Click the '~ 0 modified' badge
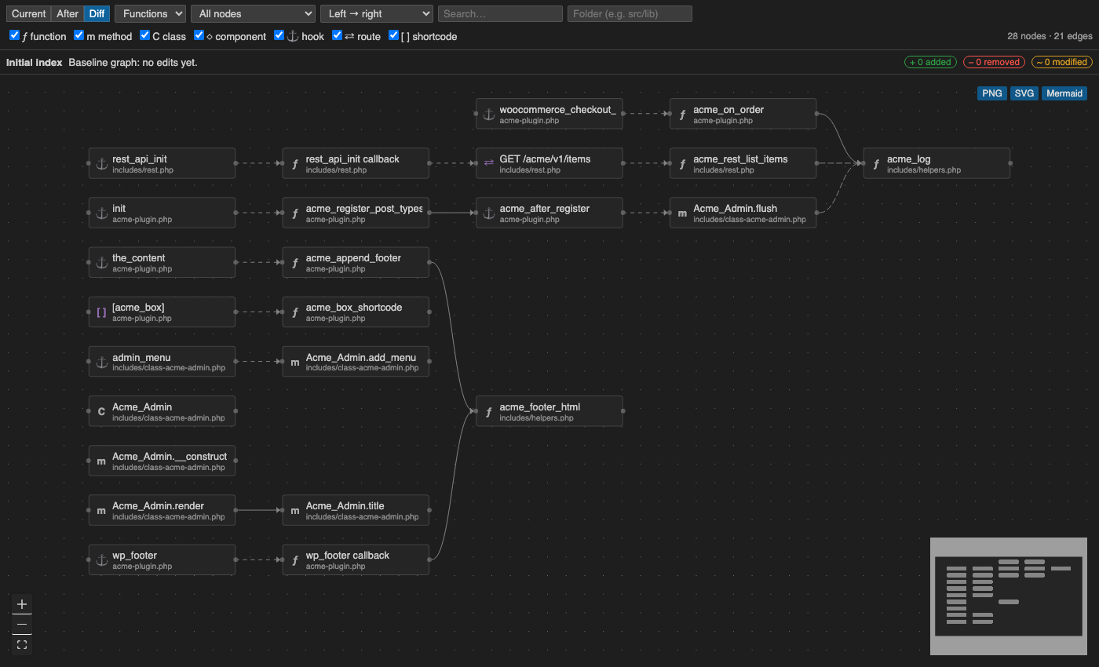This screenshot has height=667, width=1099. coord(1061,62)
